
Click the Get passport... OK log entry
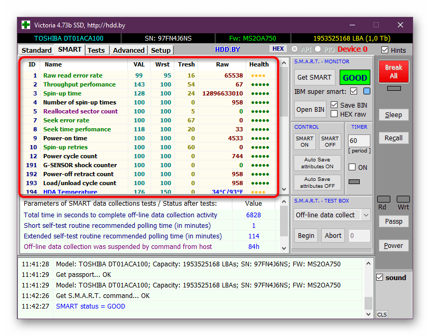tap(83, 275)
